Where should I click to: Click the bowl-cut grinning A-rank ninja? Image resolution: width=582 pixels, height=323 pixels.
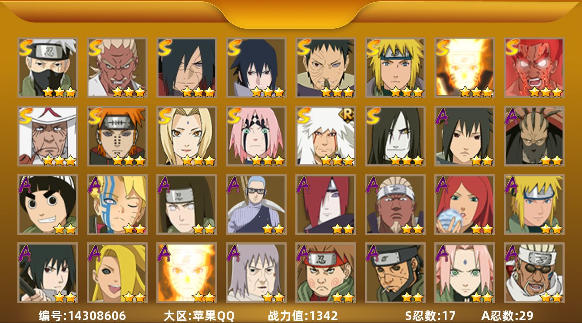click(x=48, y=205)
